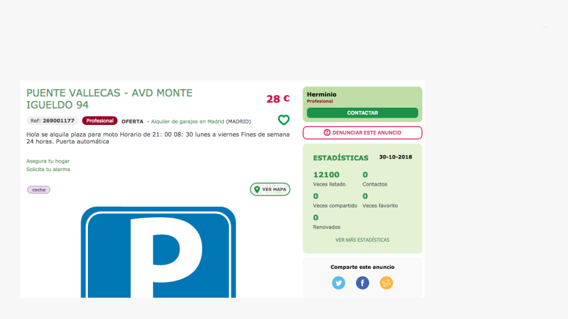Click the red Profesional badge
This screenshot has height=319, width=568.
(x=100, y=121)
